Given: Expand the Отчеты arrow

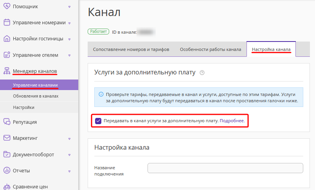Looking at the screenshot, I should point(69,171).
